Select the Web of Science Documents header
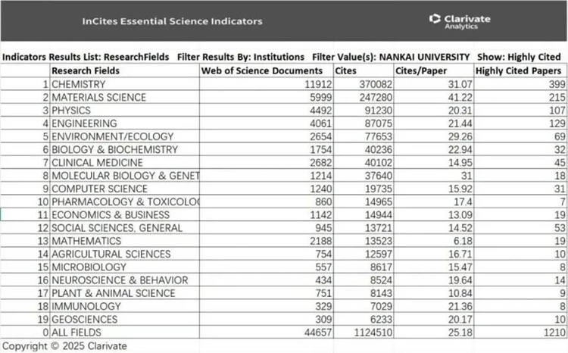The image size is (568, 353). click(x=254, y=70)
